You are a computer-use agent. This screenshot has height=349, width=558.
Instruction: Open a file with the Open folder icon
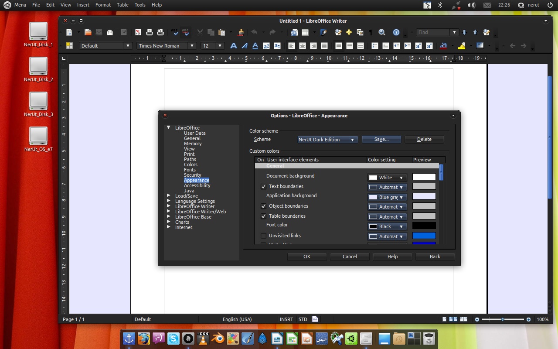[88, 32]
